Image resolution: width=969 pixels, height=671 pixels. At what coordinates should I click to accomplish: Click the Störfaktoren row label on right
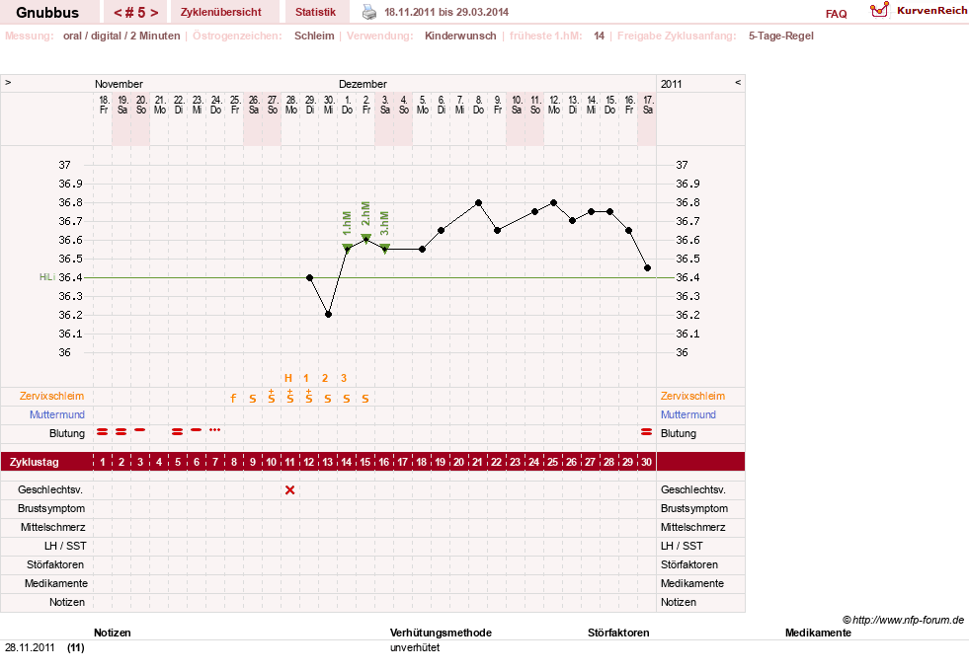tap(689, 564)
